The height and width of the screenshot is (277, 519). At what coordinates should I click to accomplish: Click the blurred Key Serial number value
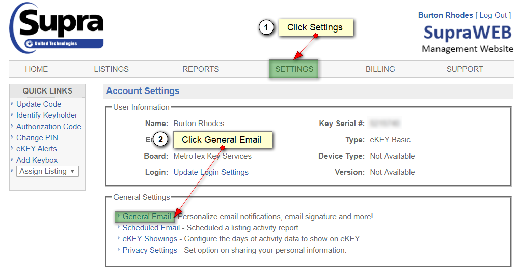coord(385,124)
